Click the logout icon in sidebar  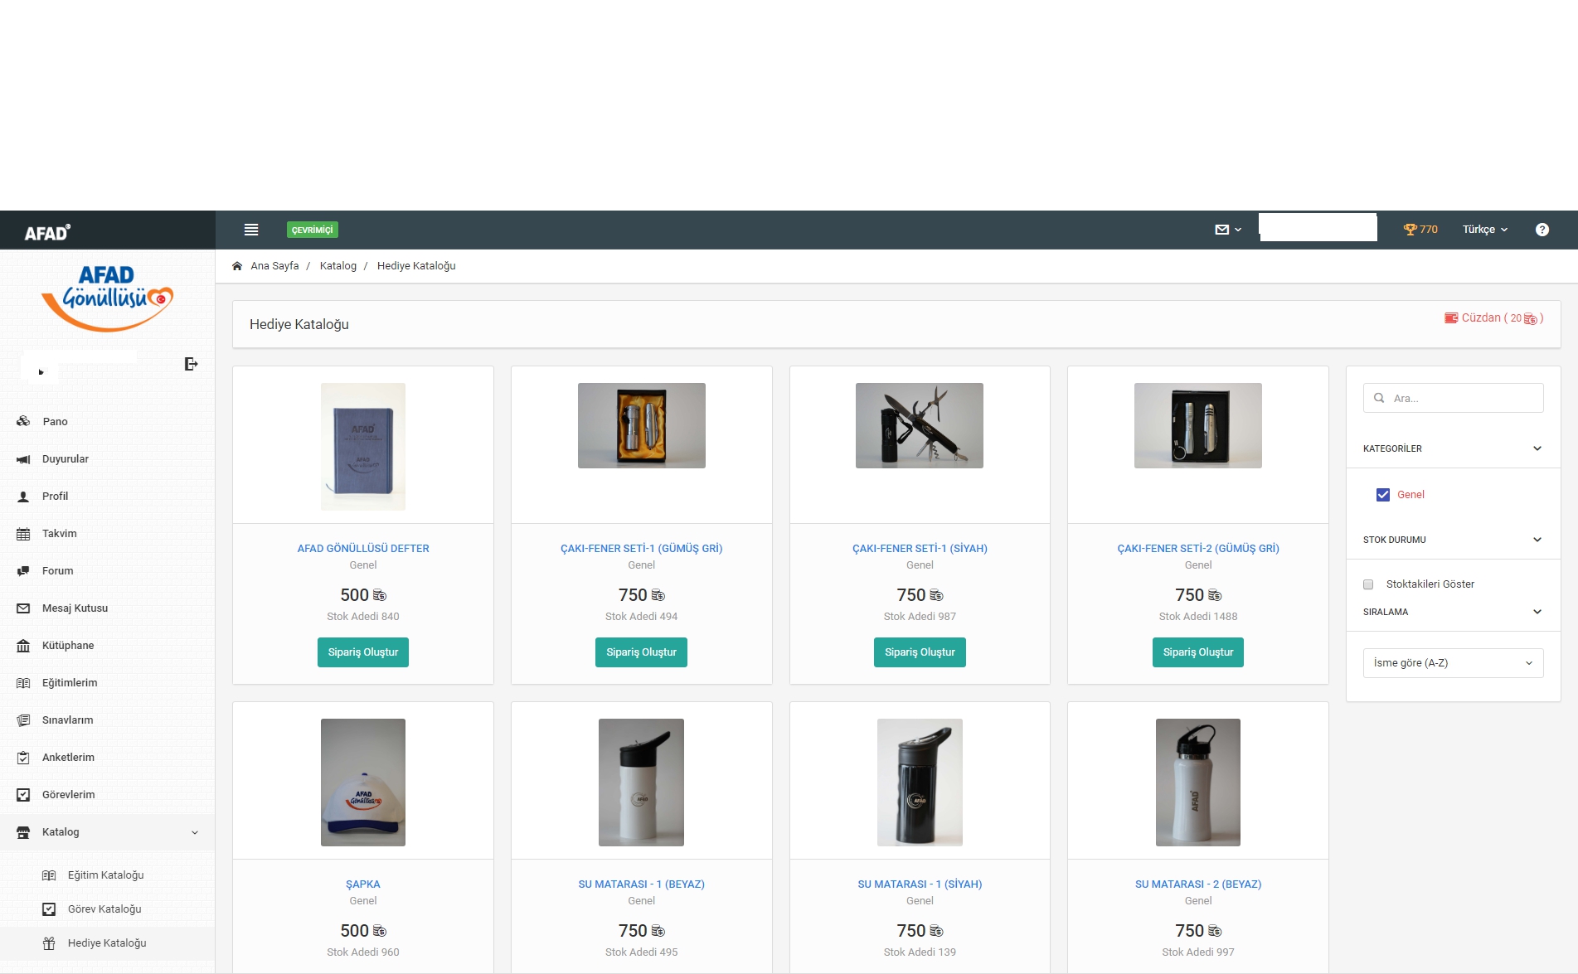(x=191, y=364)
